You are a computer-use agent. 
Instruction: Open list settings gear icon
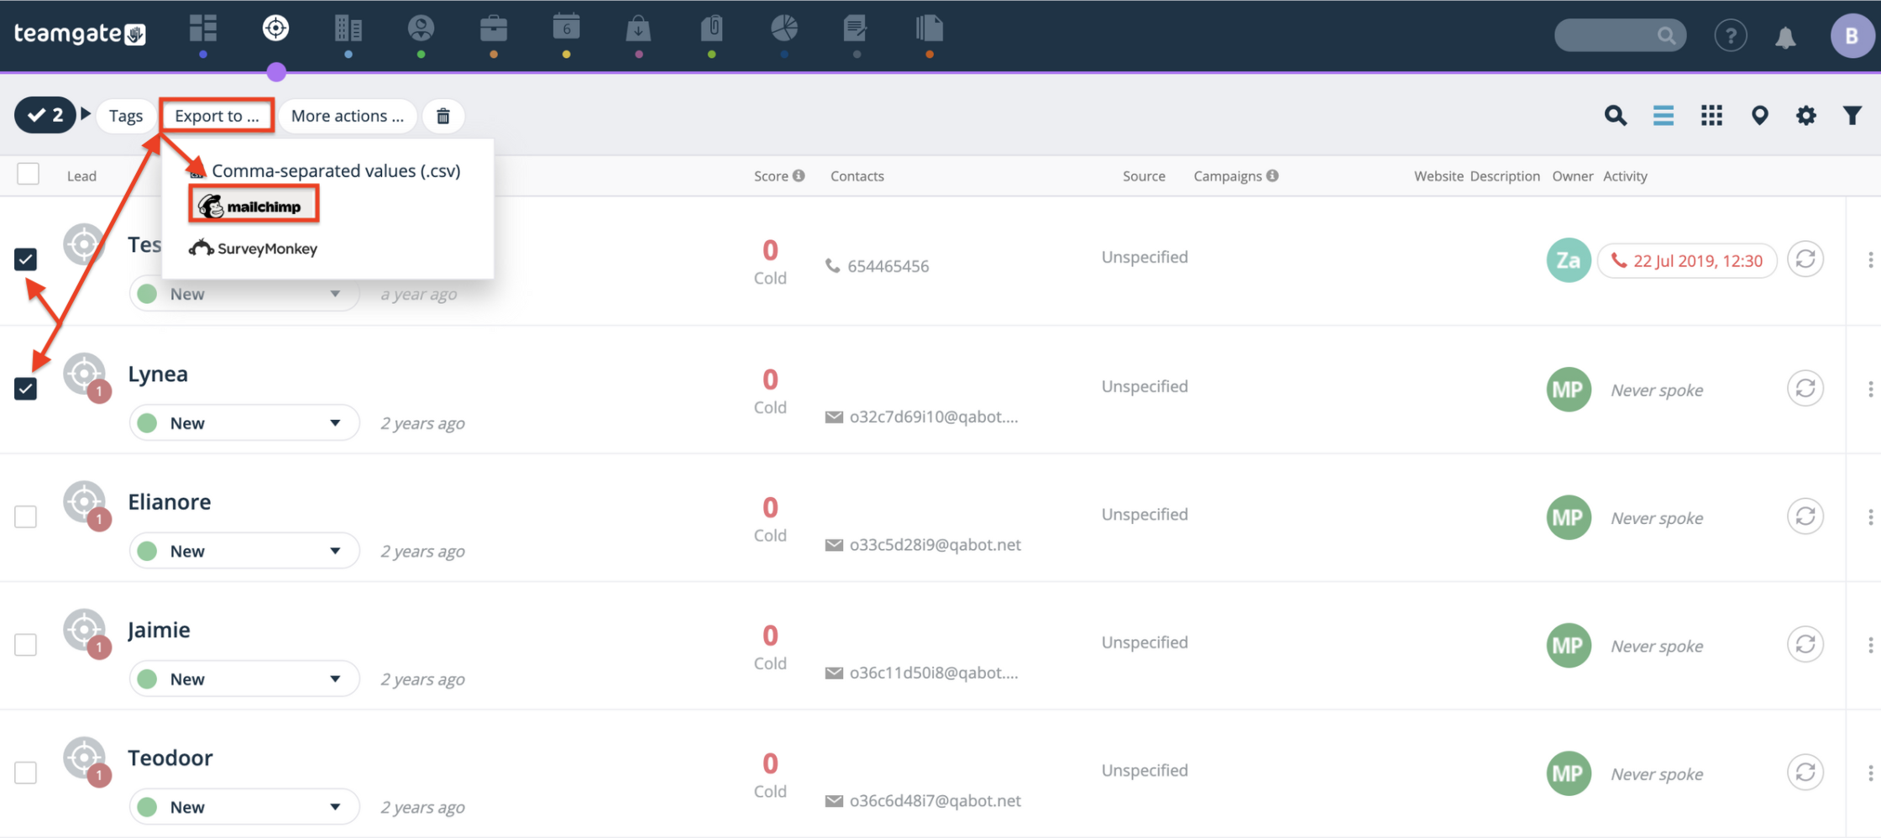coord(1806,115)
